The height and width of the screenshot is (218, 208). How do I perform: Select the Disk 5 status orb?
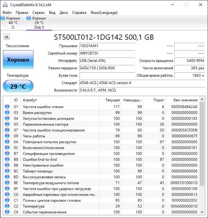tap(29, 18)
